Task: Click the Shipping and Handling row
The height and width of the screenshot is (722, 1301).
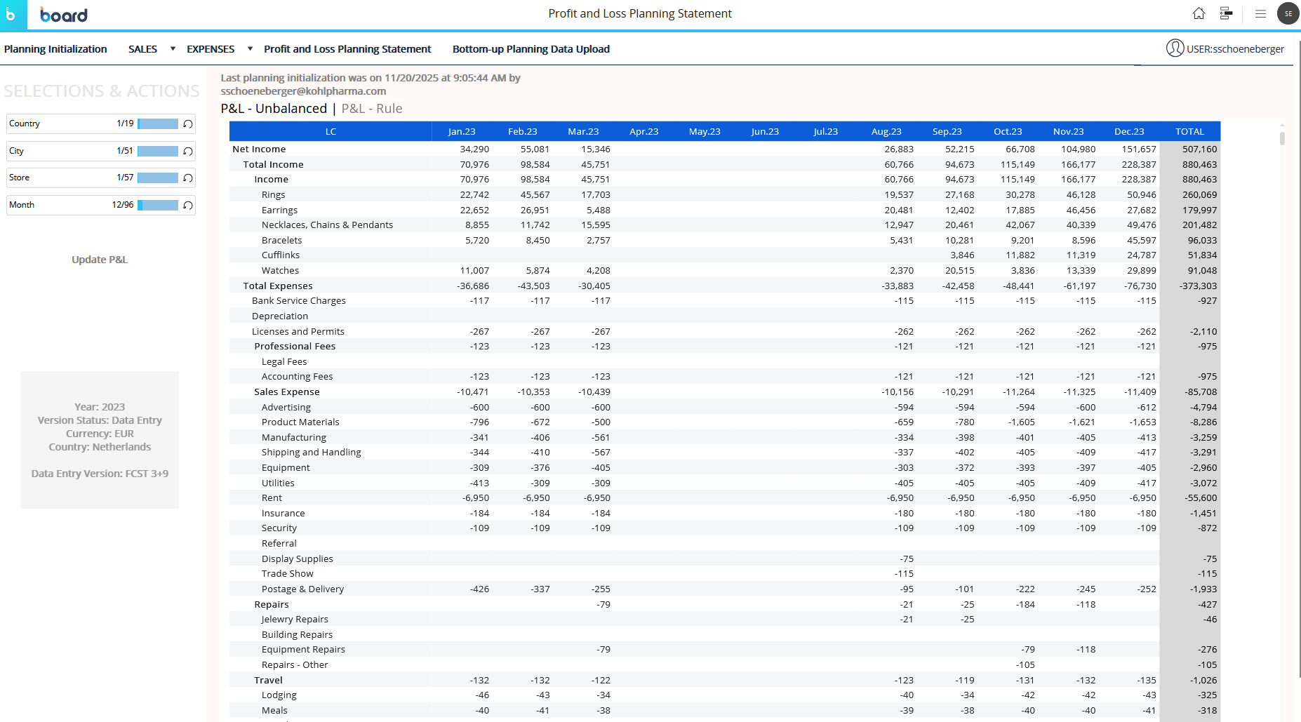Action: click(312, 453)
